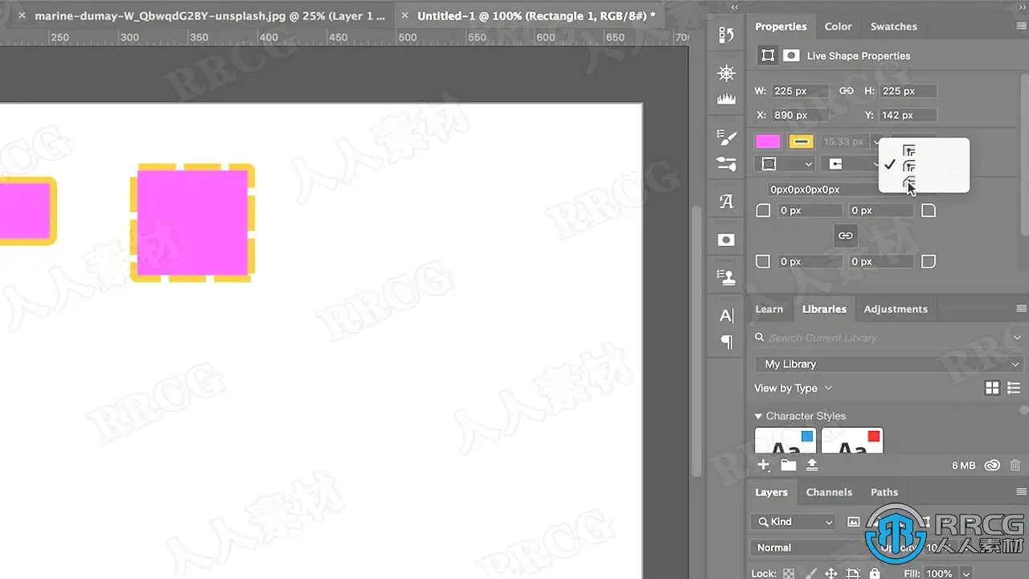Viewport: 1029px width, 579px height.
Task: Open the My Library dropdown
Action: coord(888,364)
